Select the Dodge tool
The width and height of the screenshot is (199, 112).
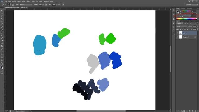click(2, 46)
